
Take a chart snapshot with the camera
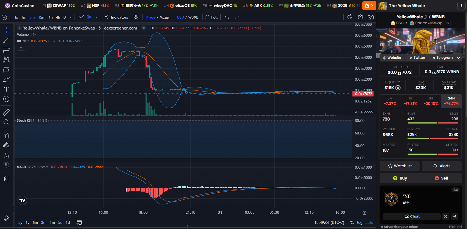pos(371,17)
